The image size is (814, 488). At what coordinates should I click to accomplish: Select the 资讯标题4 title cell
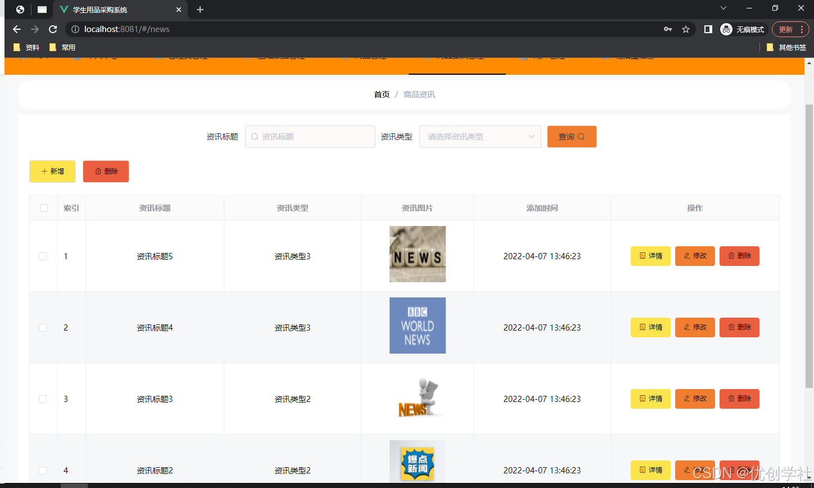155,328
